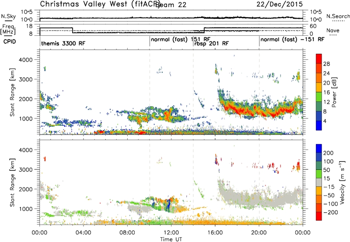Pick the Velocity colorbar segment between 50 and 15

(319, 174)
